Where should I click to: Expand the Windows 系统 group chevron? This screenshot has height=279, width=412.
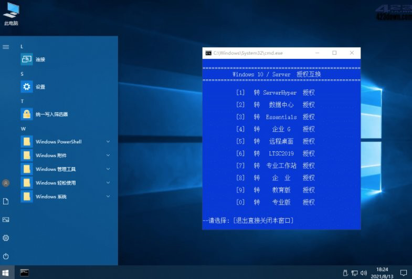pos(108,196)
